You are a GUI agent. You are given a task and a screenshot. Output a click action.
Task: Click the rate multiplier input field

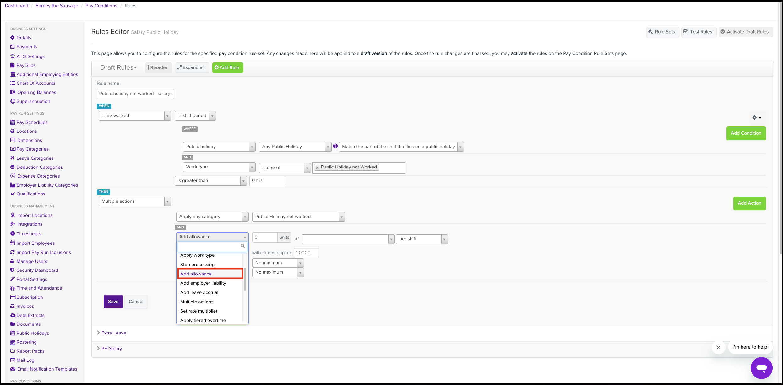306,253
